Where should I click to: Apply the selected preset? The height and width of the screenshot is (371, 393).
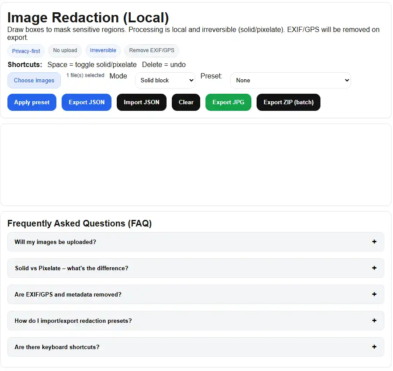pos(32,102)
